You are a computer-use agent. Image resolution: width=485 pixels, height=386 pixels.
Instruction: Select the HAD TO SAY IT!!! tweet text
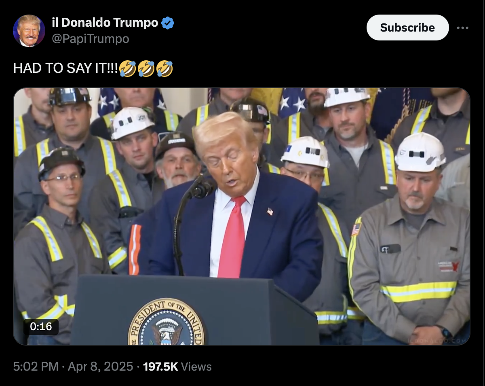(66, 68)
